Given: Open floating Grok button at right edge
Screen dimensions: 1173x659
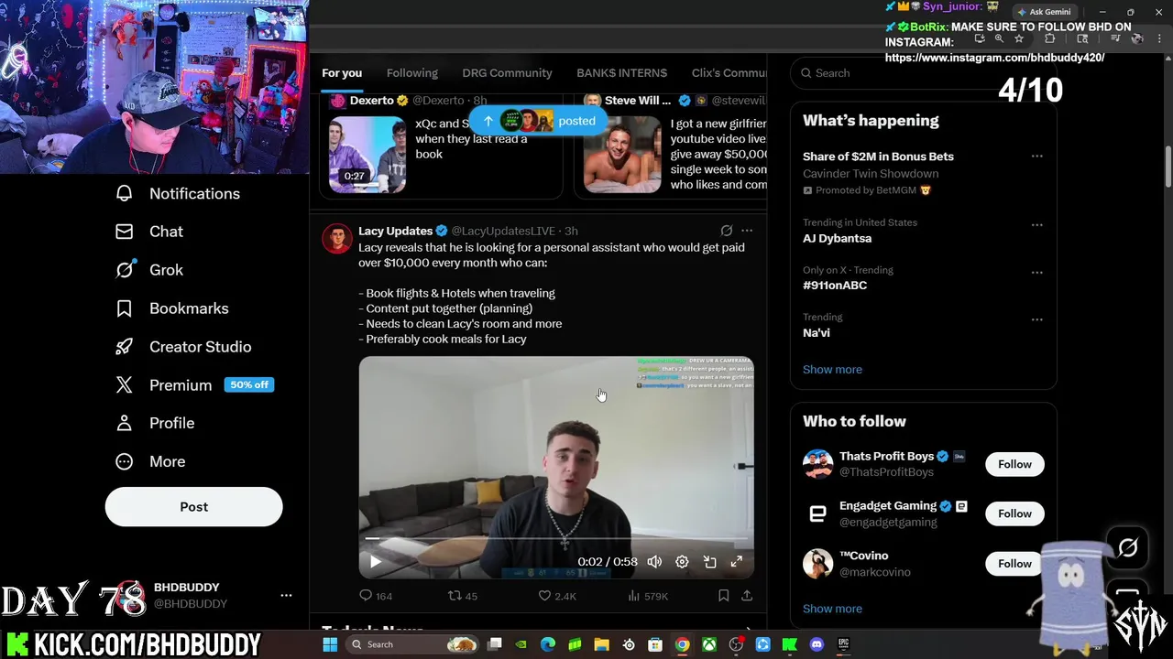Looking at the screenshot, I should (1127, 547).
